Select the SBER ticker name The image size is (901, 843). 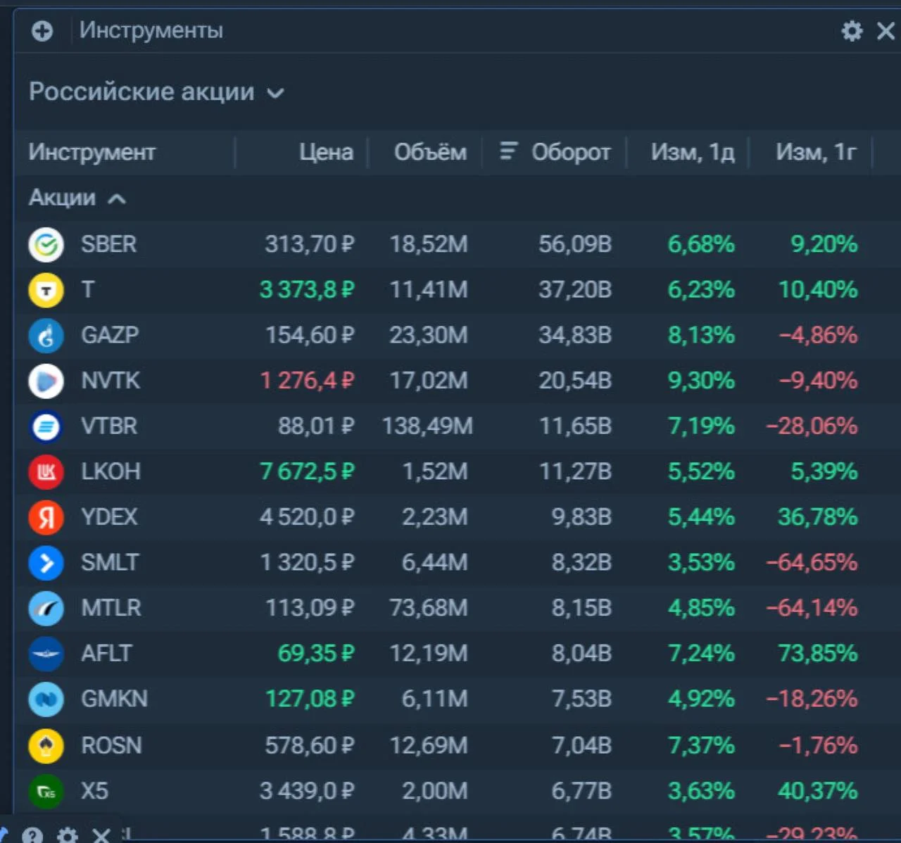pyautogui.click(x=108, y=244)
